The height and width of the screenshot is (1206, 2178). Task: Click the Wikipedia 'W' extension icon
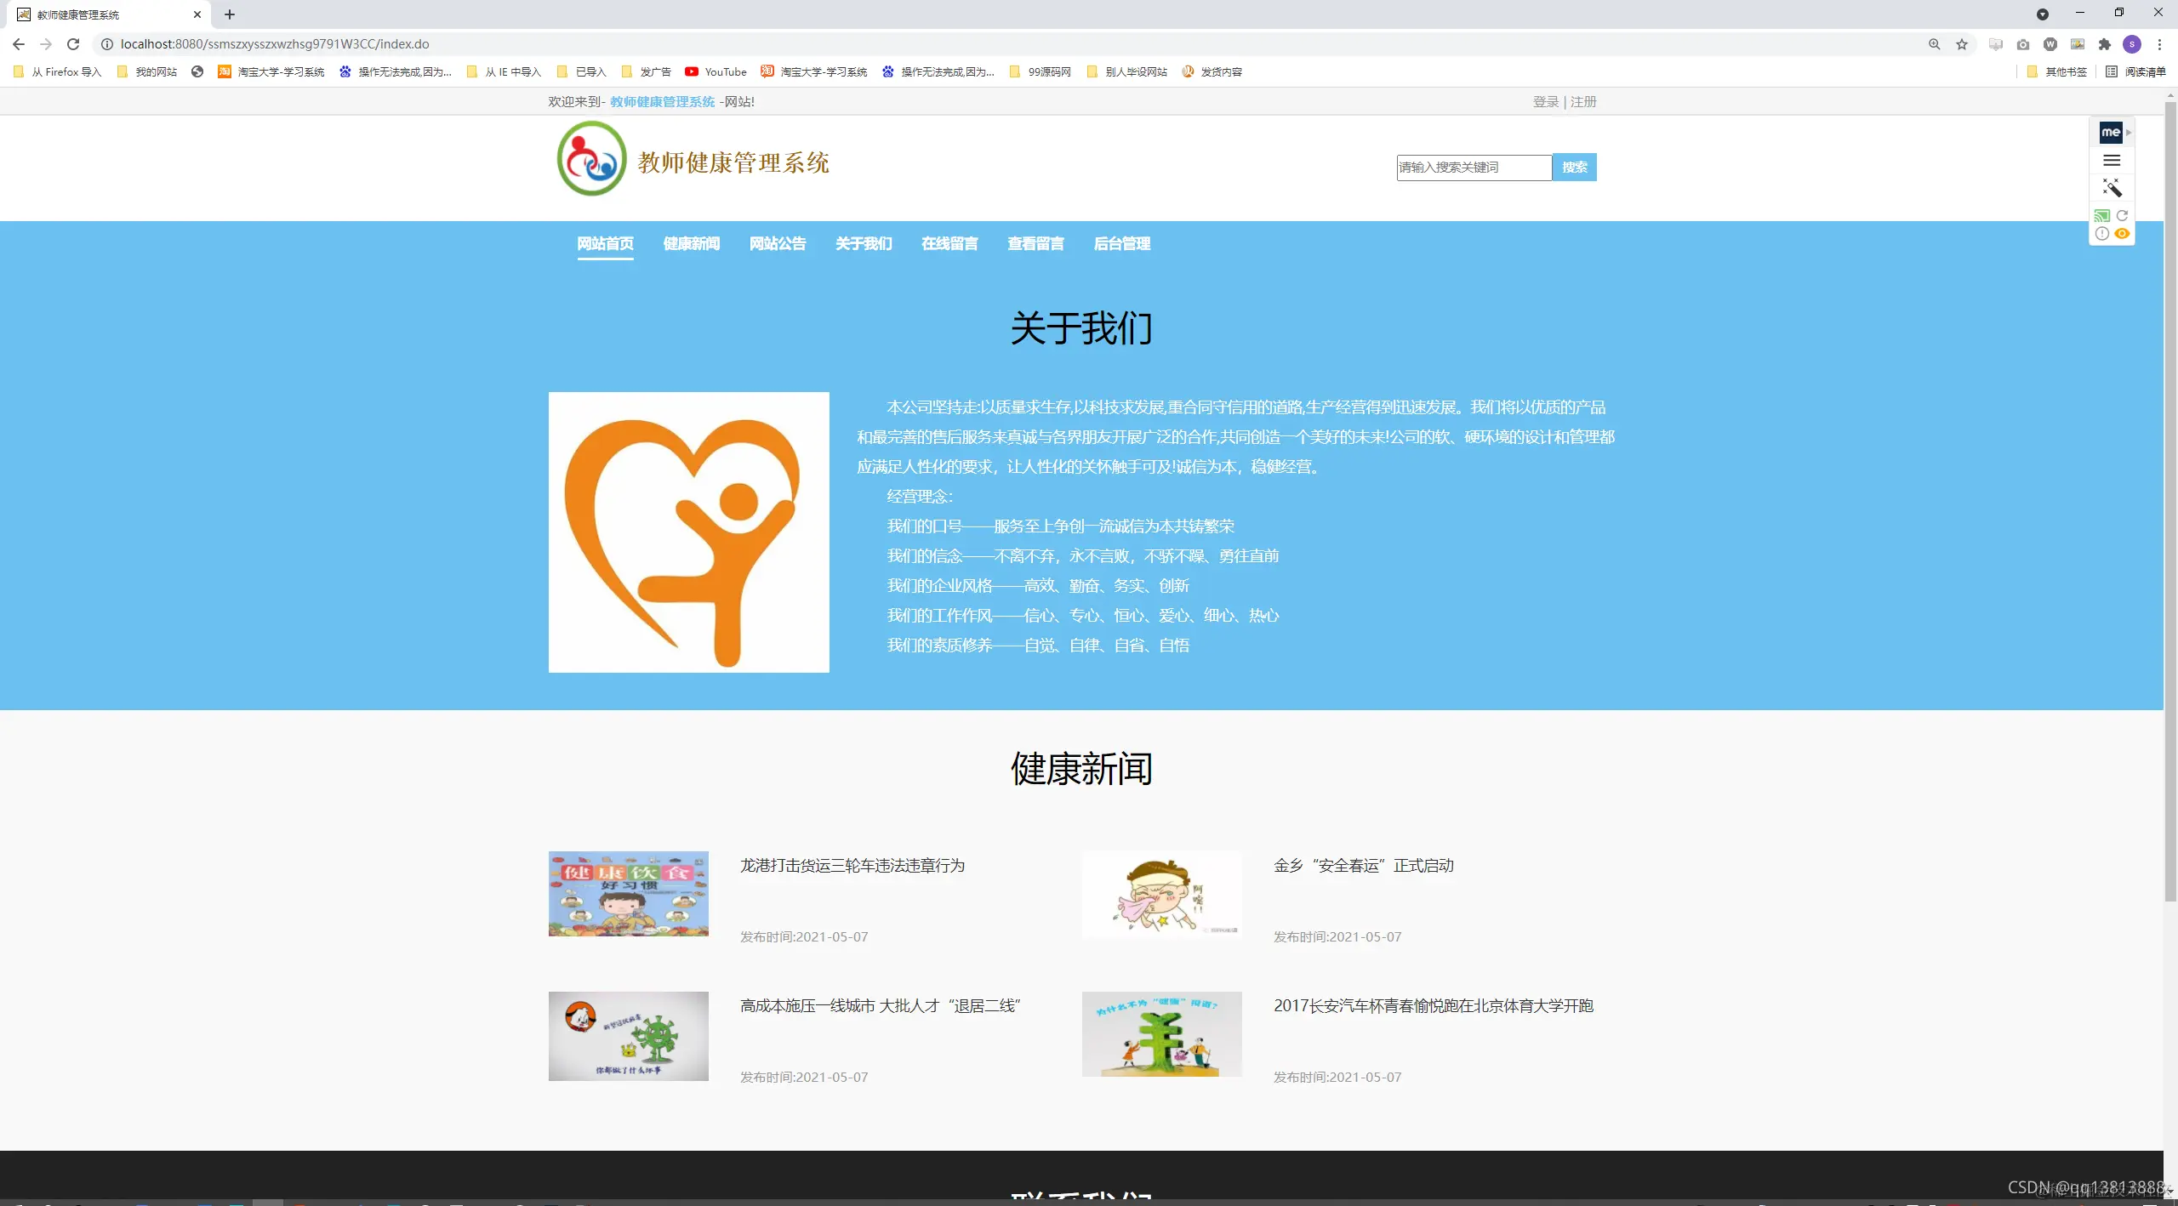pos(2050,45)
